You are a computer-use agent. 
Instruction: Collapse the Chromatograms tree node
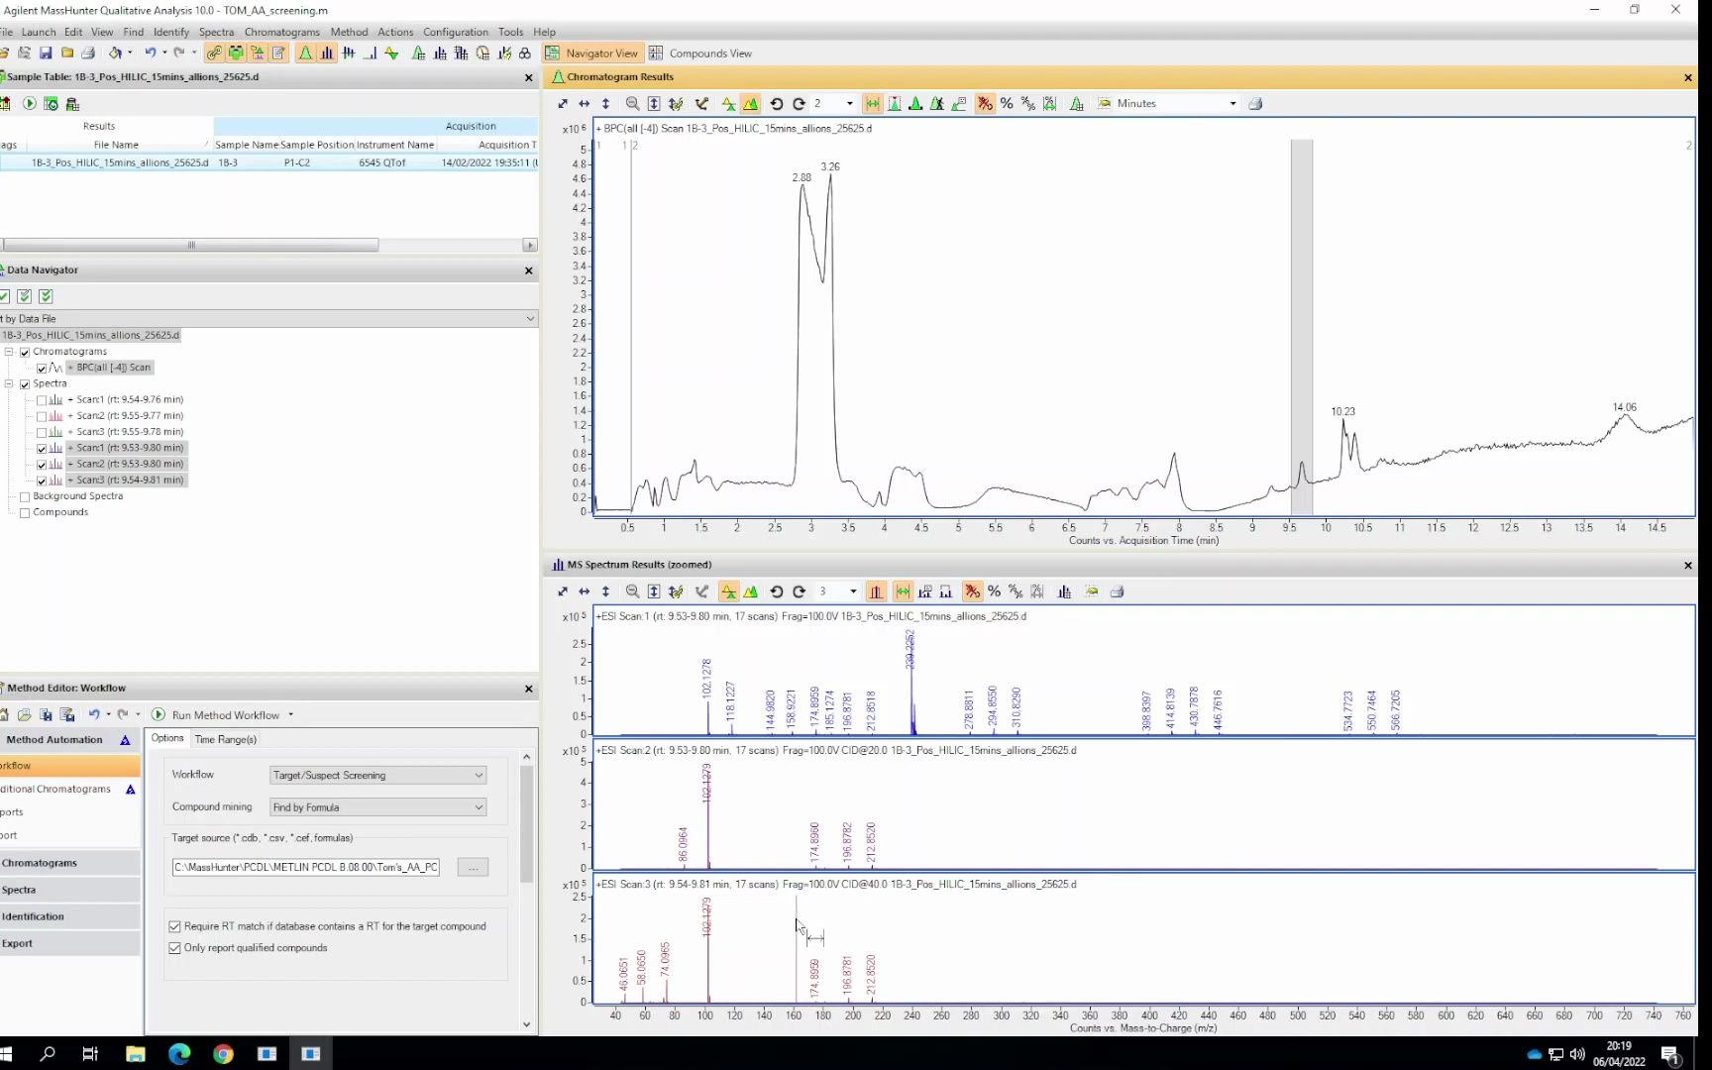click(x=9, y=352)
